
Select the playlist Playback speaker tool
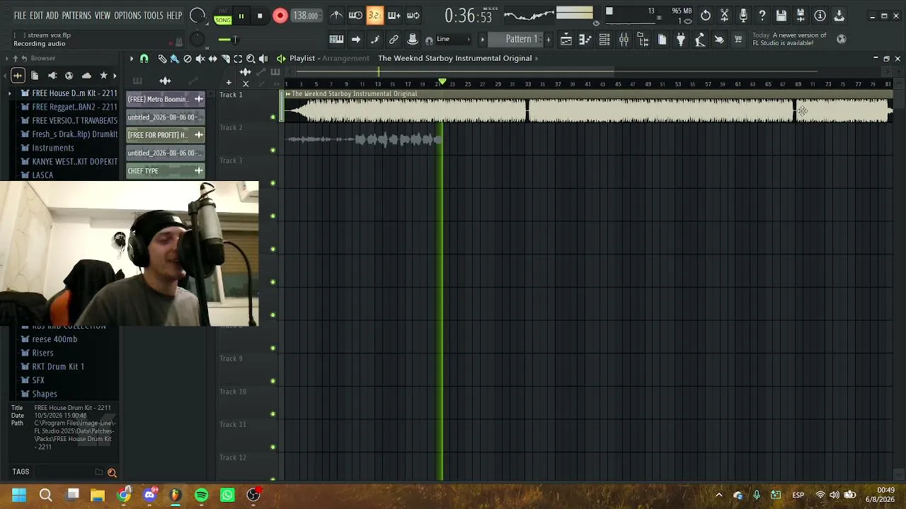pos(263,59)
